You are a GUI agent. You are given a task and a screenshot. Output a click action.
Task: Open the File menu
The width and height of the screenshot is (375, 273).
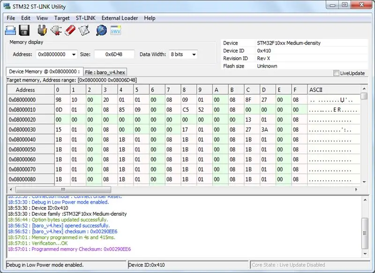click(x=11, y=18)
